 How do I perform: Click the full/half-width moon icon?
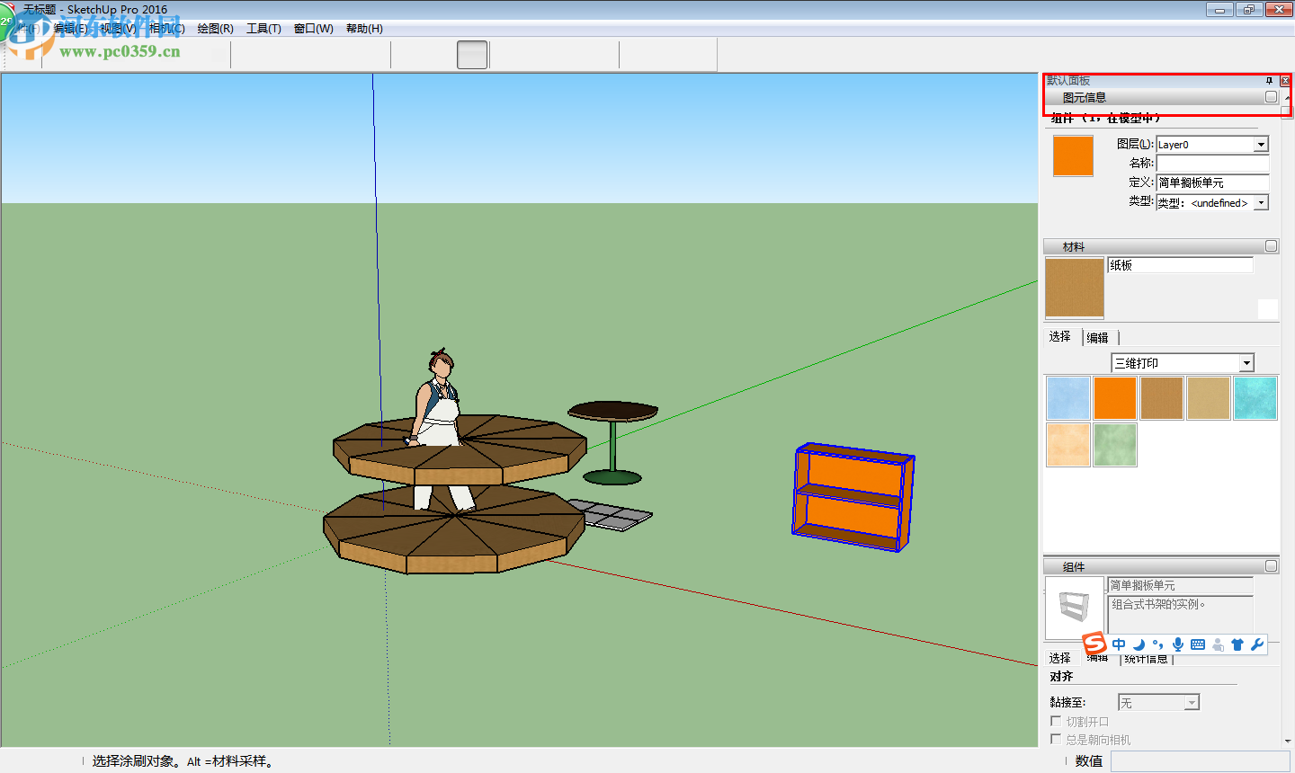(1138, 644)
